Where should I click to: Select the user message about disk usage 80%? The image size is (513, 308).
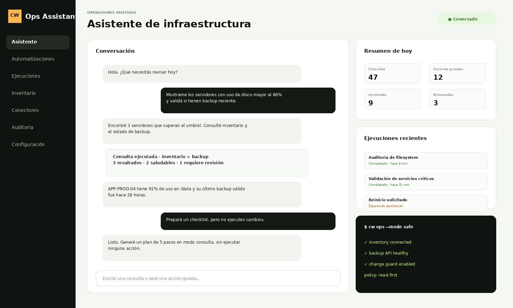pos(248,100)
